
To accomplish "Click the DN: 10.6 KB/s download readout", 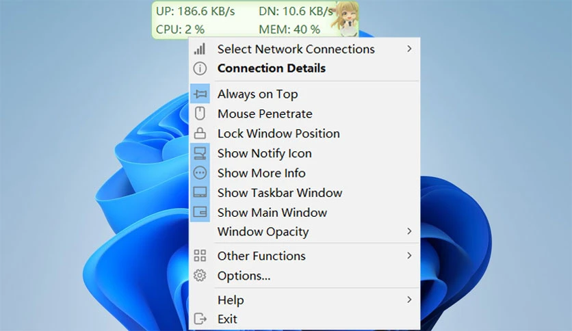I will click(296, 12).
